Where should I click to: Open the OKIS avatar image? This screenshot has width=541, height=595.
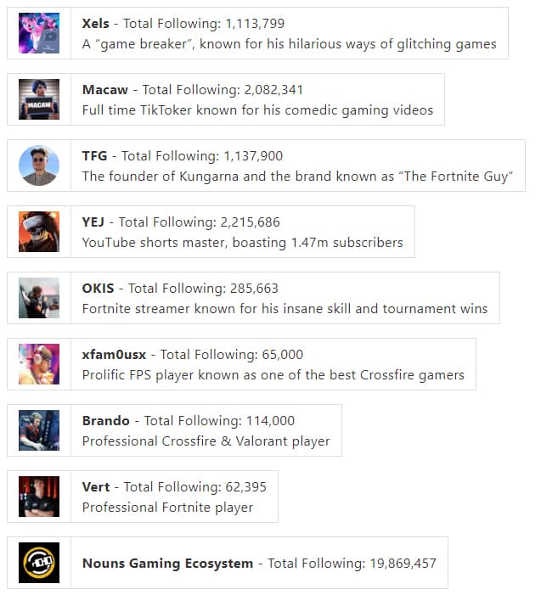pos(39,298)
